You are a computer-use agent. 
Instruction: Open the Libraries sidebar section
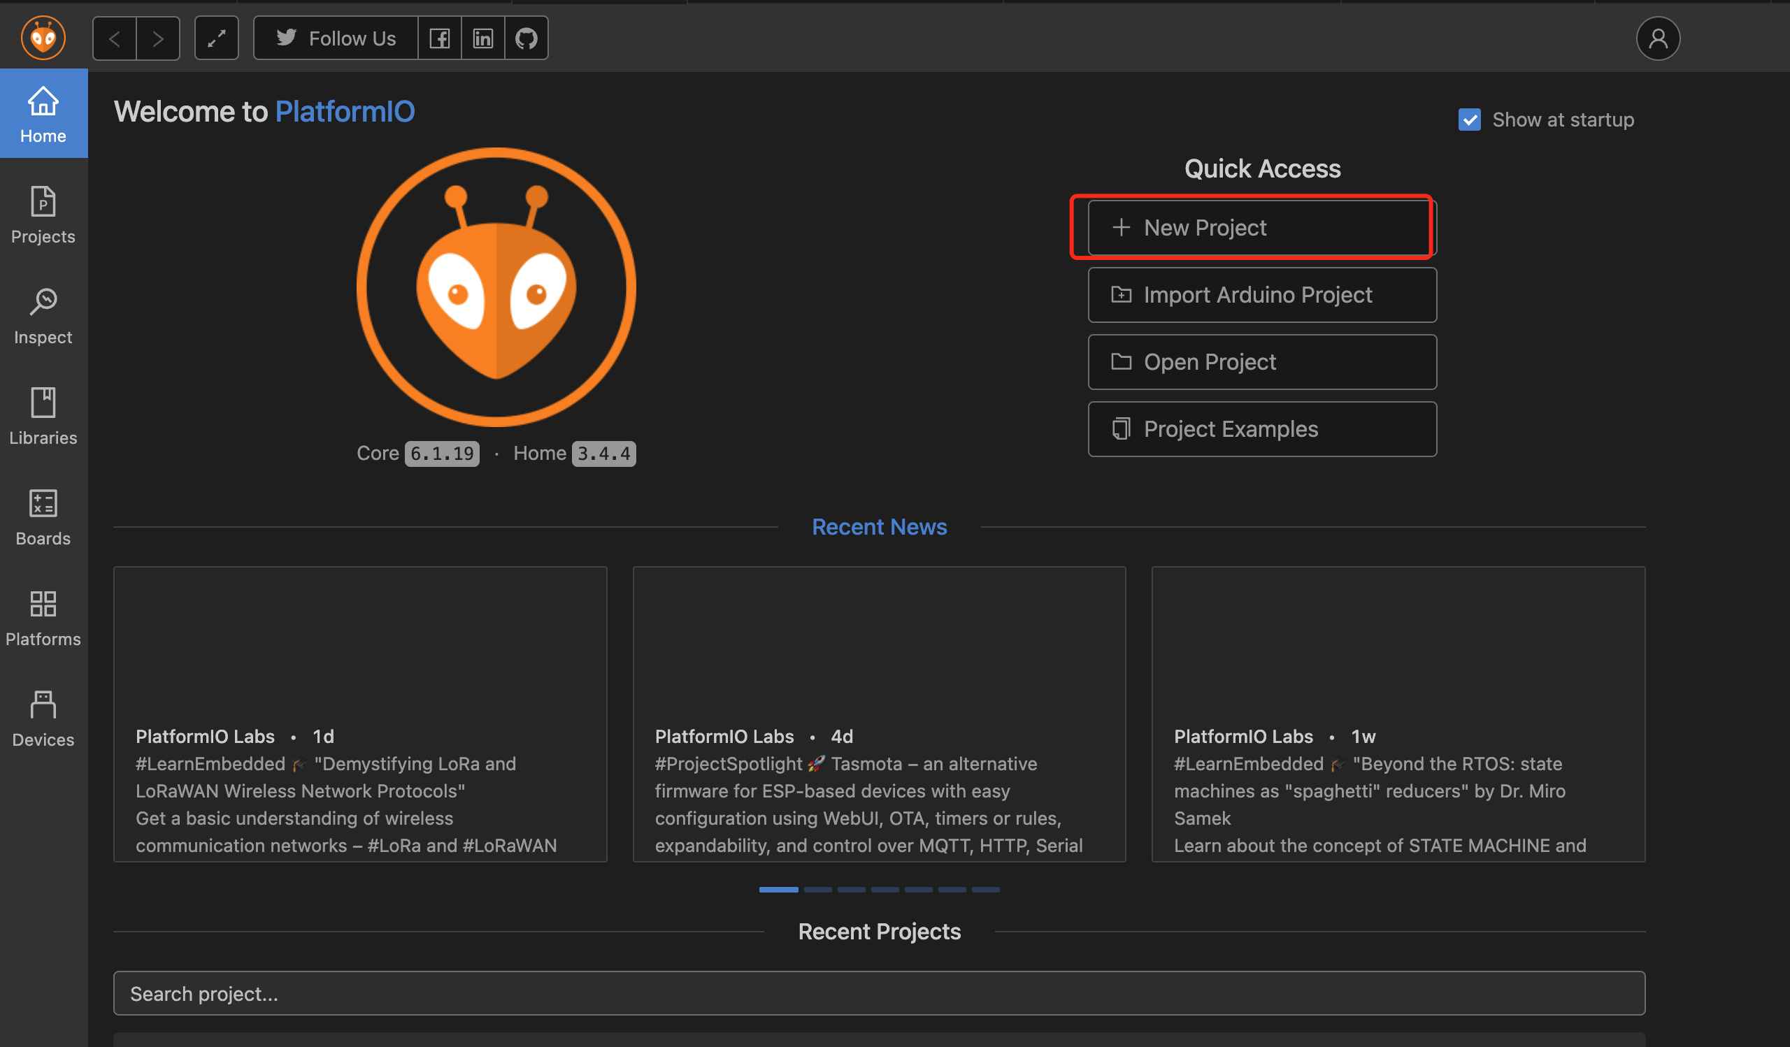point(43,416)
